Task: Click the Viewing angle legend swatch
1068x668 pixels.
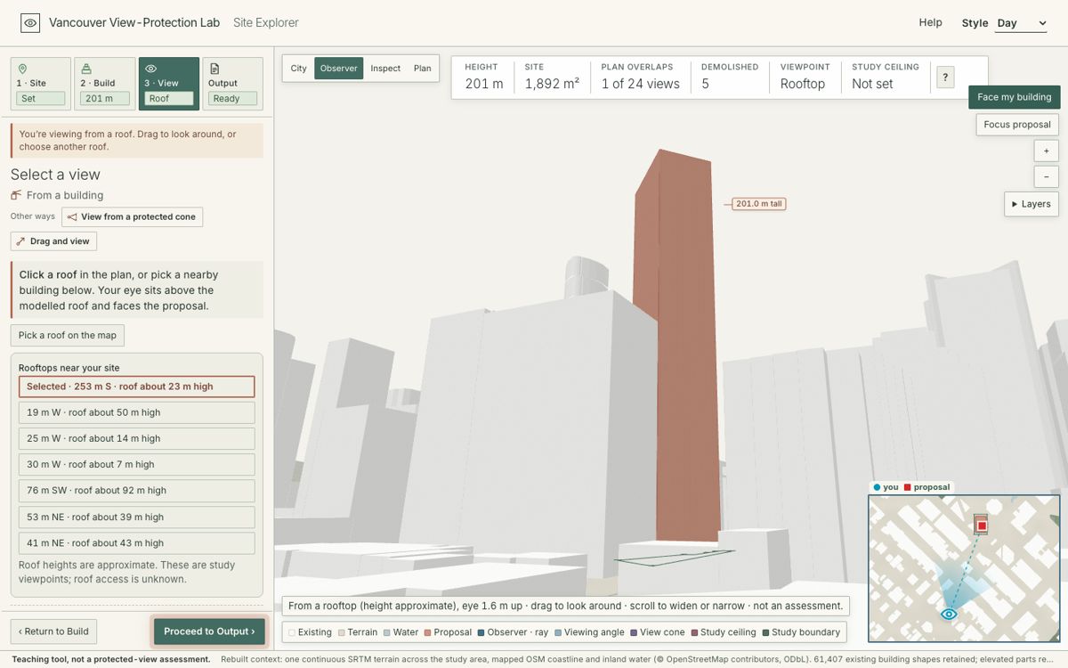Action: coord(558,632)
